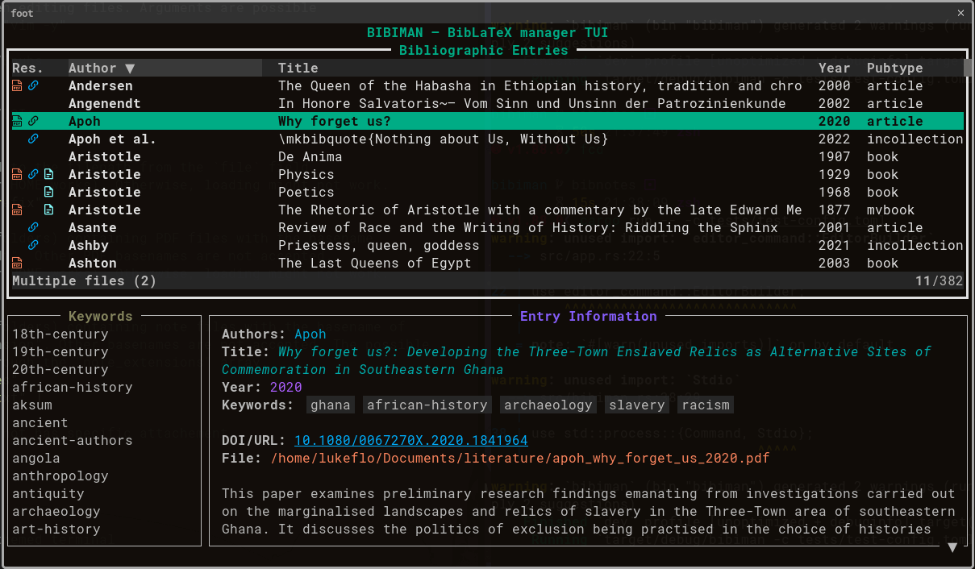Click the PDF icon for The Rhetoric of Aristotle
Image resolution: width=975 pixels, height=569 pixels.
tap(17, 210)
